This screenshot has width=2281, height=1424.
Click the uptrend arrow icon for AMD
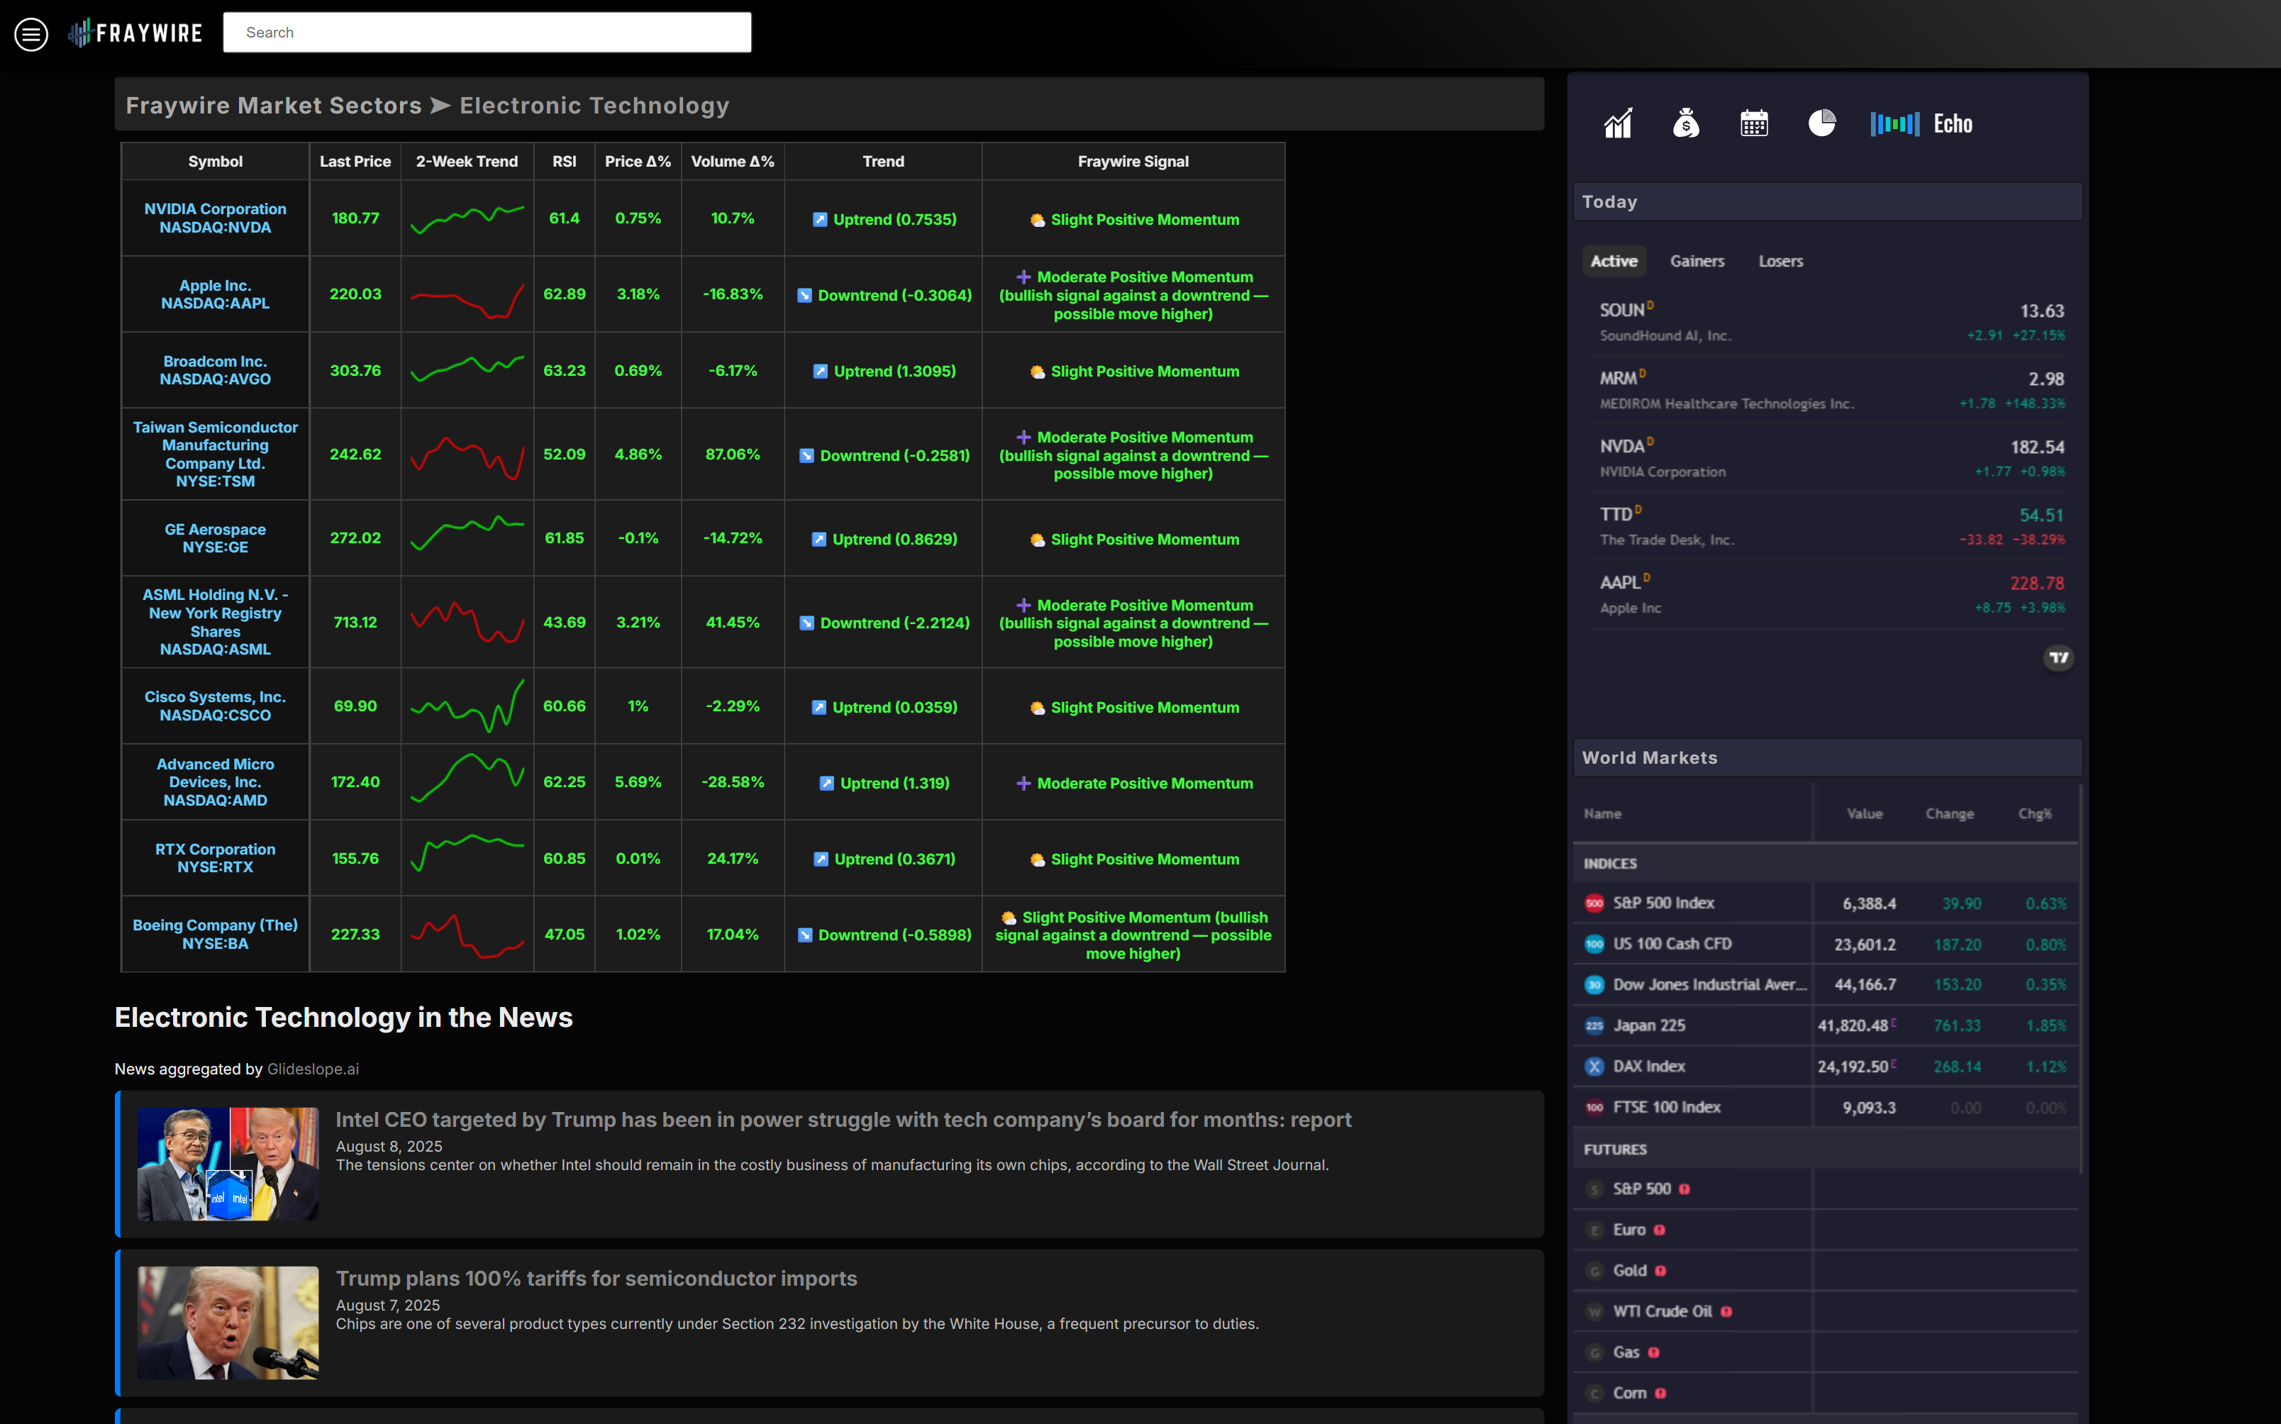826,784
